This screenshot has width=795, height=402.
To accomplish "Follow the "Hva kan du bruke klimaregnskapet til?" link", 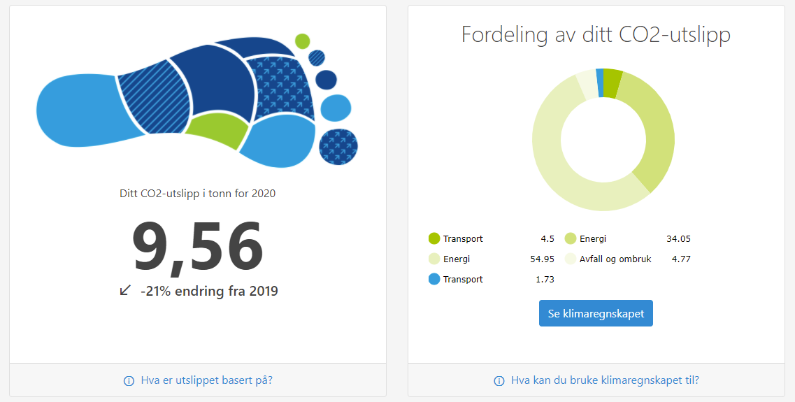I will [605, 380].
